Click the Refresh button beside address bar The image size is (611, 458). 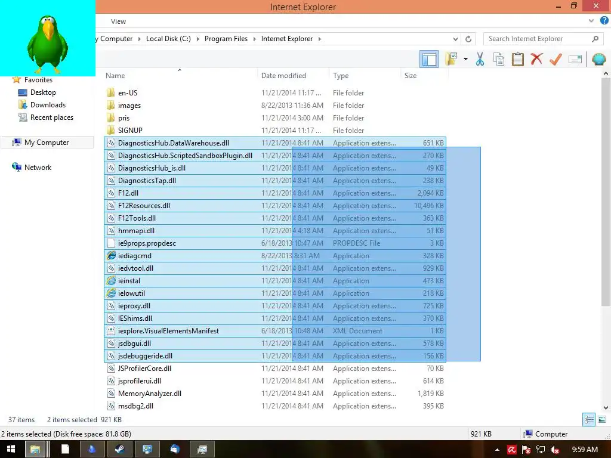click(x=468, y=39)
